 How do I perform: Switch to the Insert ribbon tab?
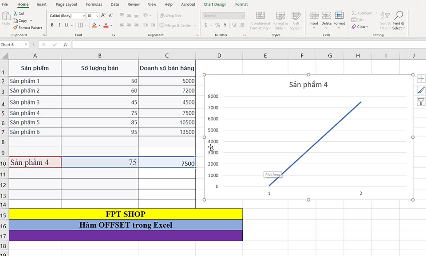click(42, 4)
